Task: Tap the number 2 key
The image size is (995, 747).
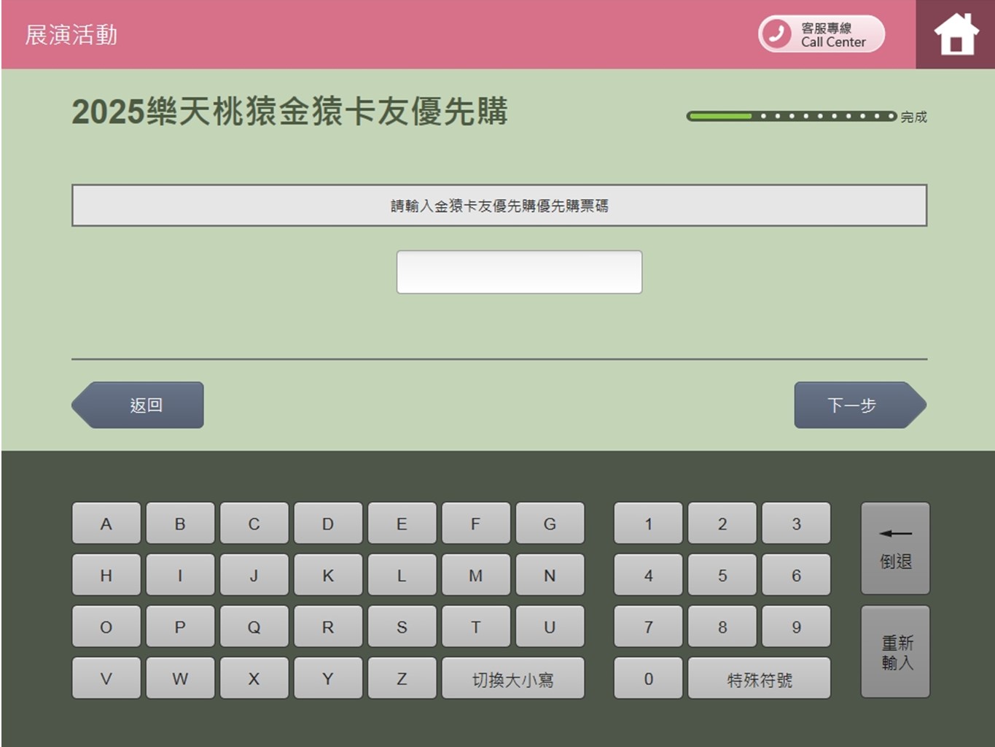Action: click(x=722, y=523)
